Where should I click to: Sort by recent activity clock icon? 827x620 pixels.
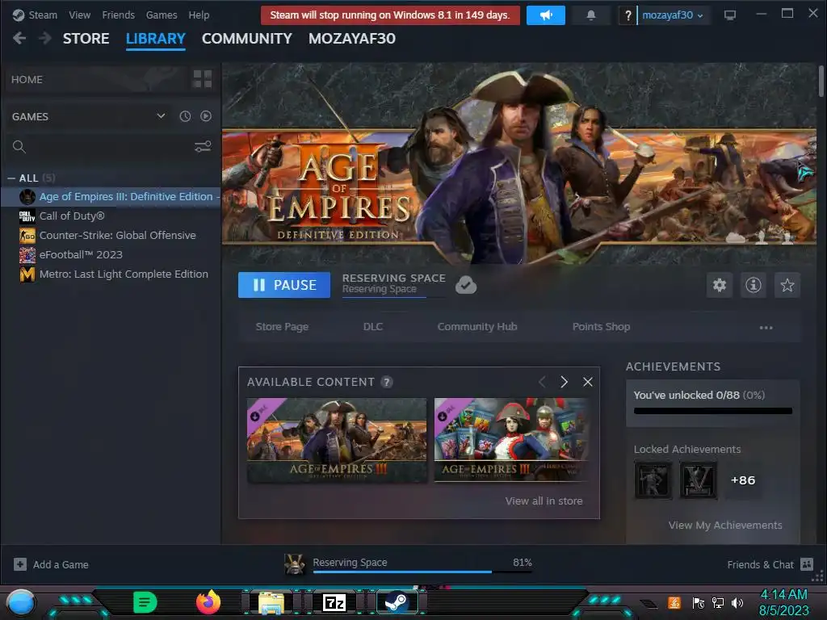185,116
